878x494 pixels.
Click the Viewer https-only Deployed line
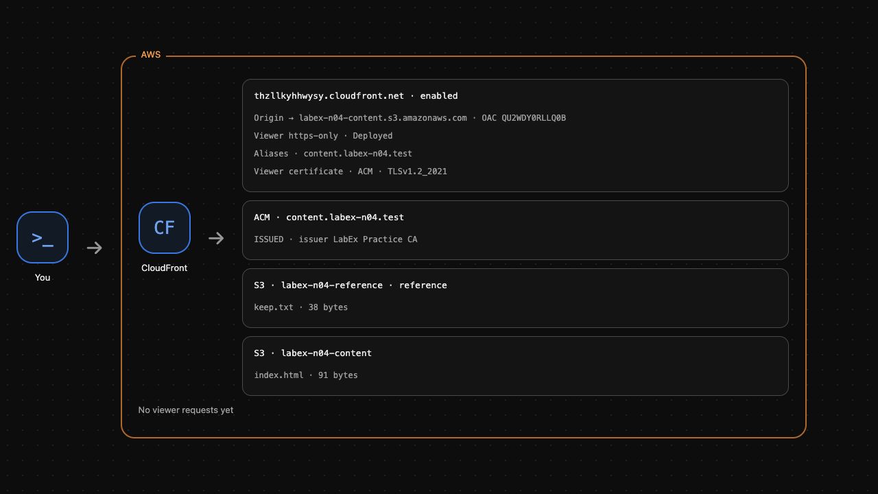323,136
